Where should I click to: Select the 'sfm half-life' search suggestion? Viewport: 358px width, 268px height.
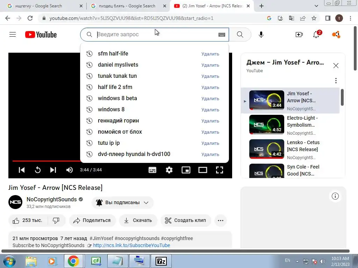click(154, 53)
